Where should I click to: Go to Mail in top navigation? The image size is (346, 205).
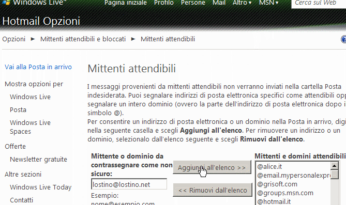click(x=219, y=3)
